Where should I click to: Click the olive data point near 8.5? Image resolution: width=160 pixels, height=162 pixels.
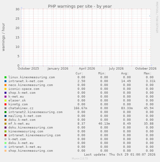(x=150, y=49)
